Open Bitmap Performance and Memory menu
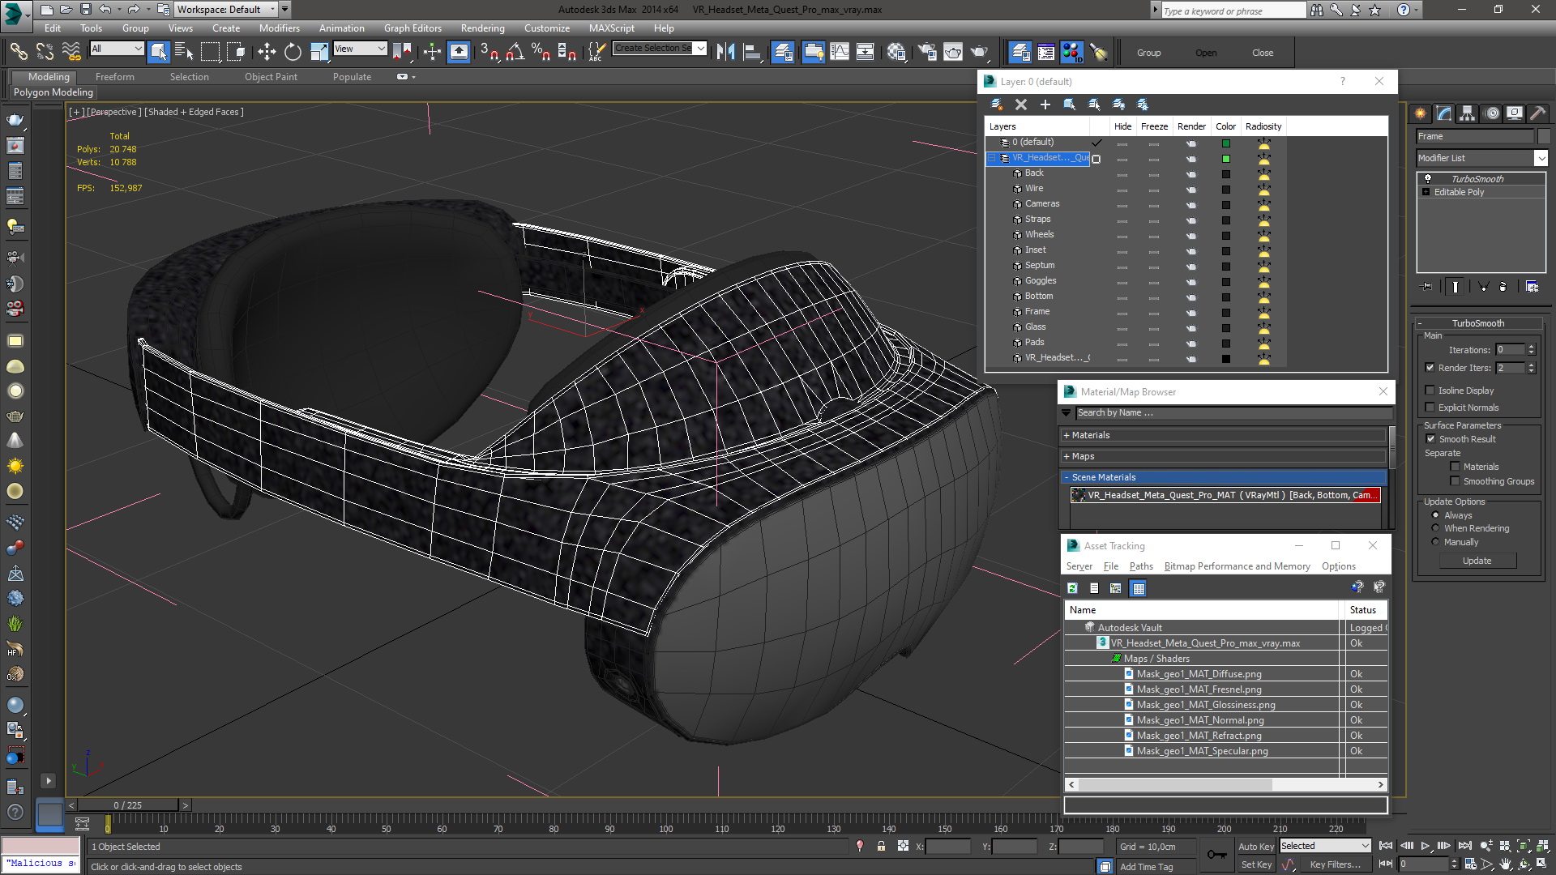 pos(1237,566)
